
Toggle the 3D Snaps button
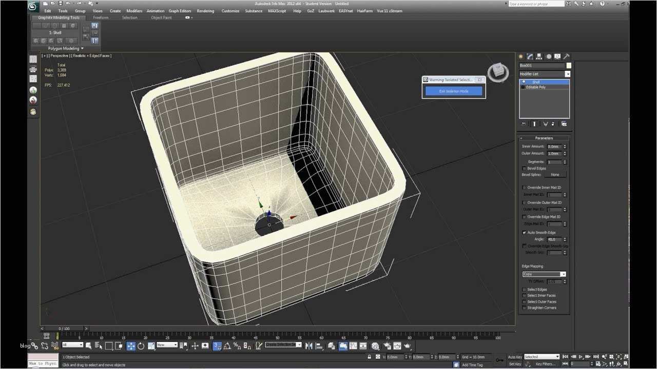point(217,346)
